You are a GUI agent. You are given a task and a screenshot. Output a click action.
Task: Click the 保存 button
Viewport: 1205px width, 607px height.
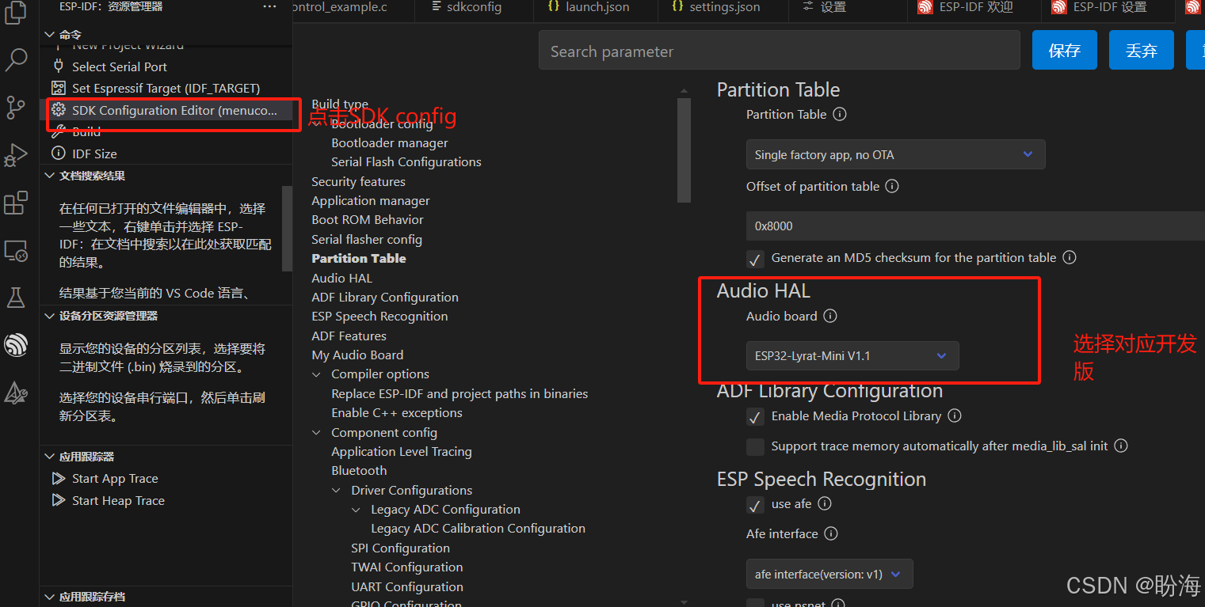click(x=1065, y=50)
